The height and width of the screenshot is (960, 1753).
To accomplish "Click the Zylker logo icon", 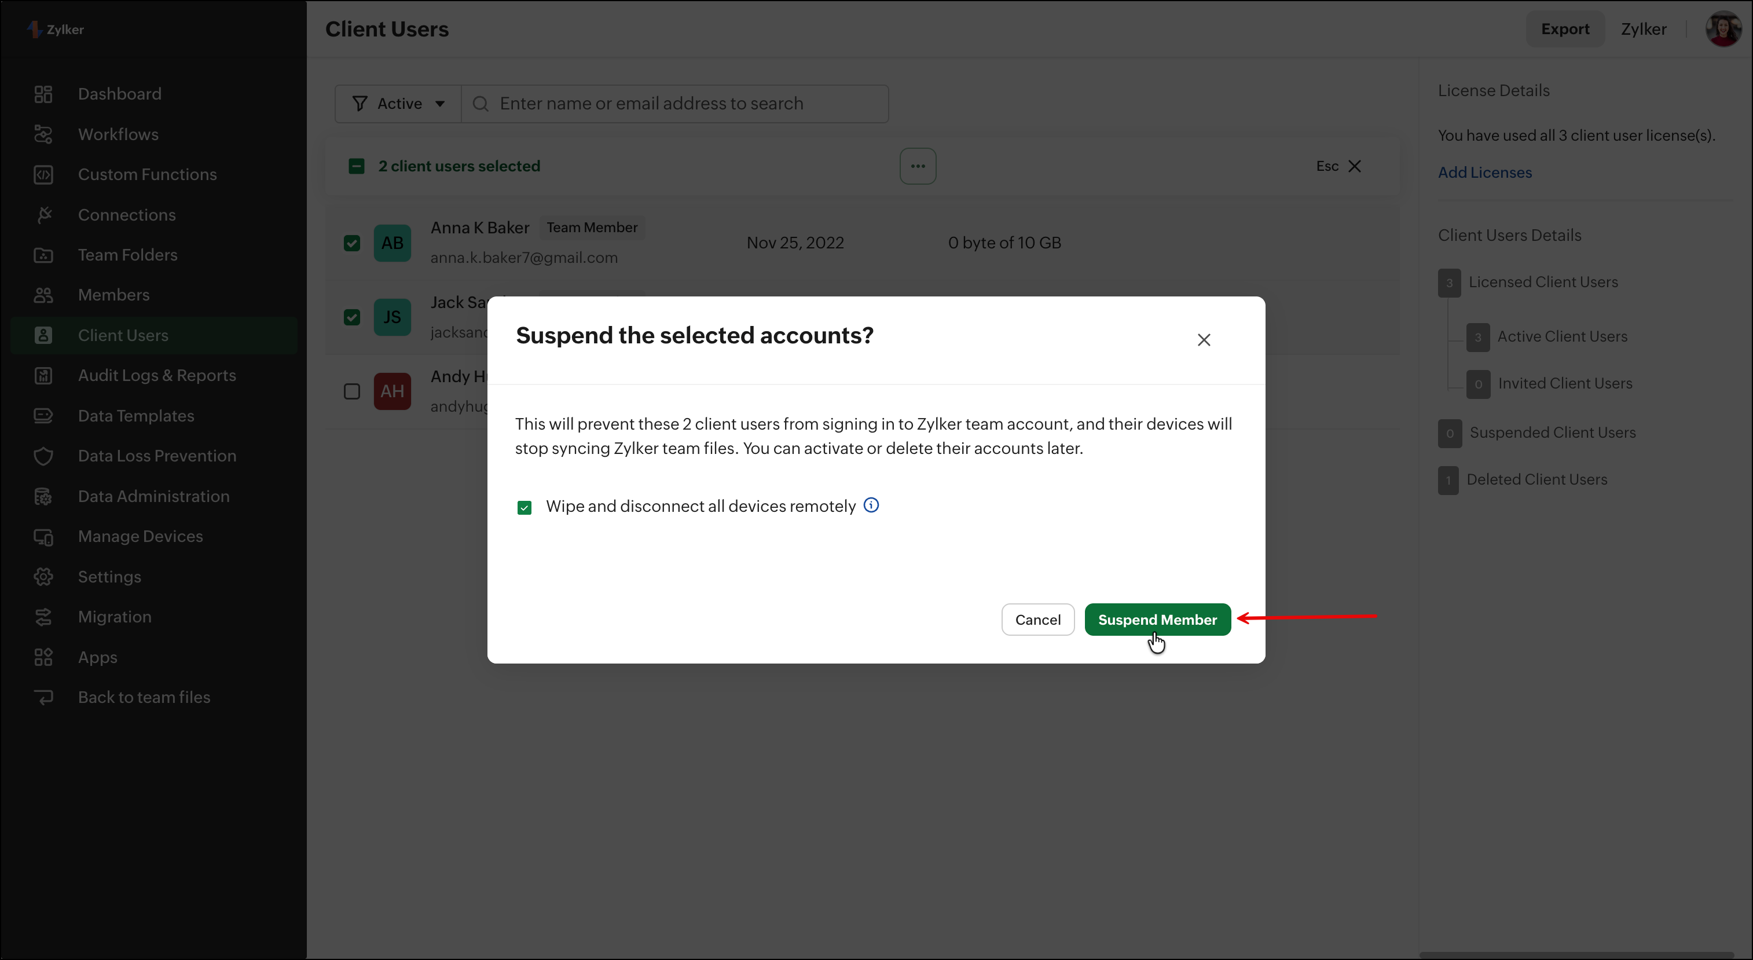I will (35, 30).
